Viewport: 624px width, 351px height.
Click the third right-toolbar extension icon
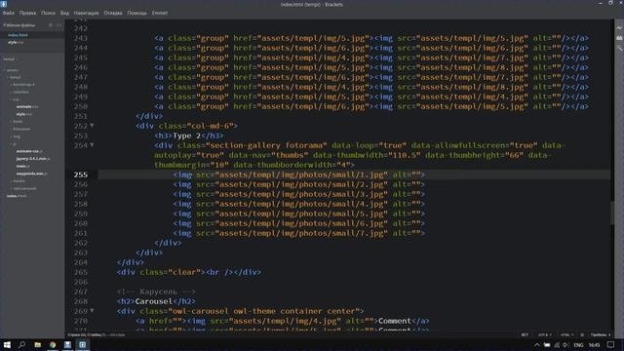coord(619,49)
